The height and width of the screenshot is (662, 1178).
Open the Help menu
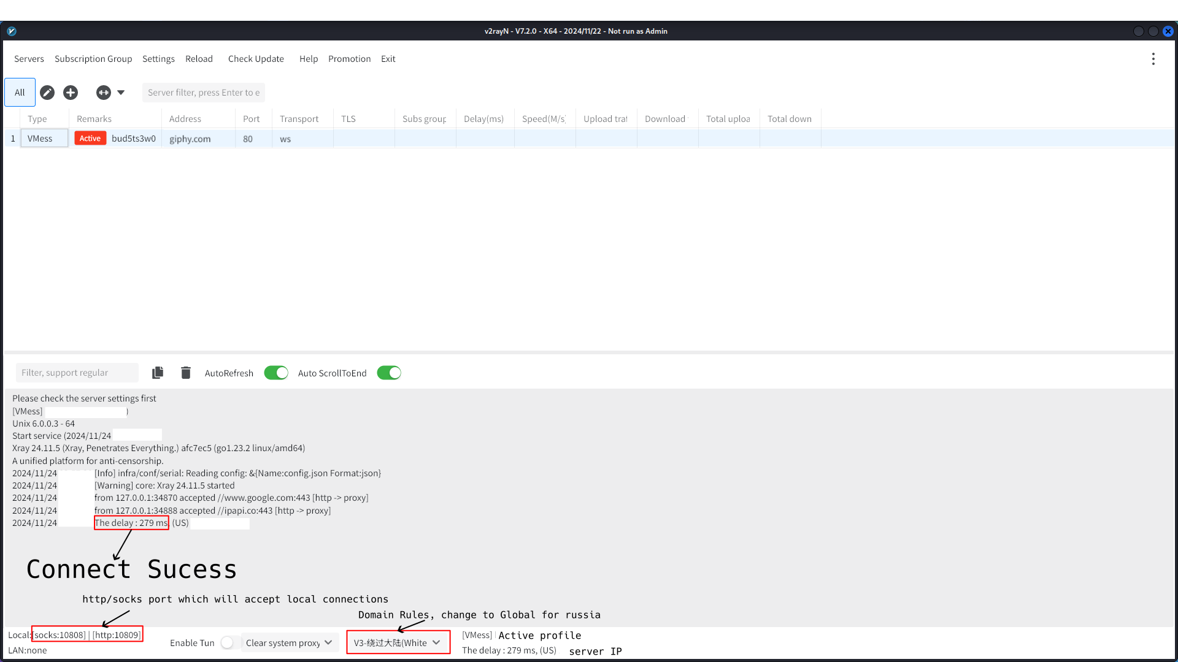point(309,59)
